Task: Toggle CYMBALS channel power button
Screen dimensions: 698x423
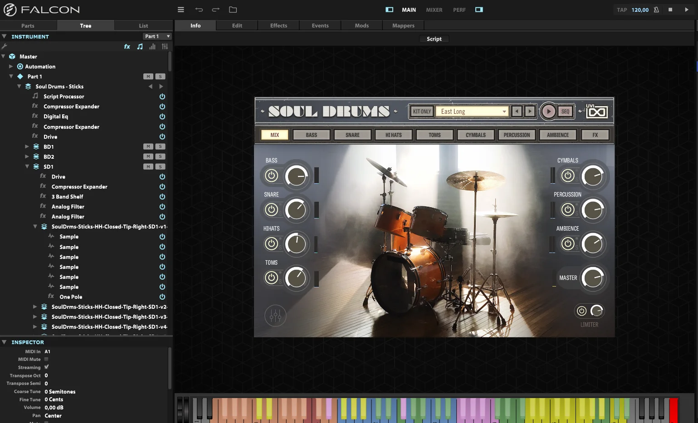Action: point(568,175)
